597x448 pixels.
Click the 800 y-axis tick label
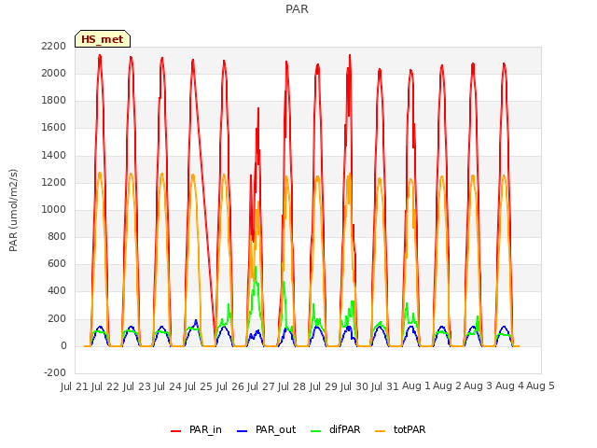[57, 236]
